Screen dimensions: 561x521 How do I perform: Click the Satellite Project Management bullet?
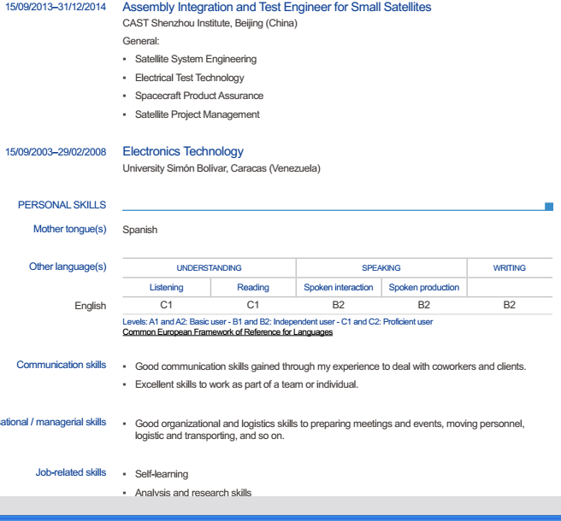197,114
